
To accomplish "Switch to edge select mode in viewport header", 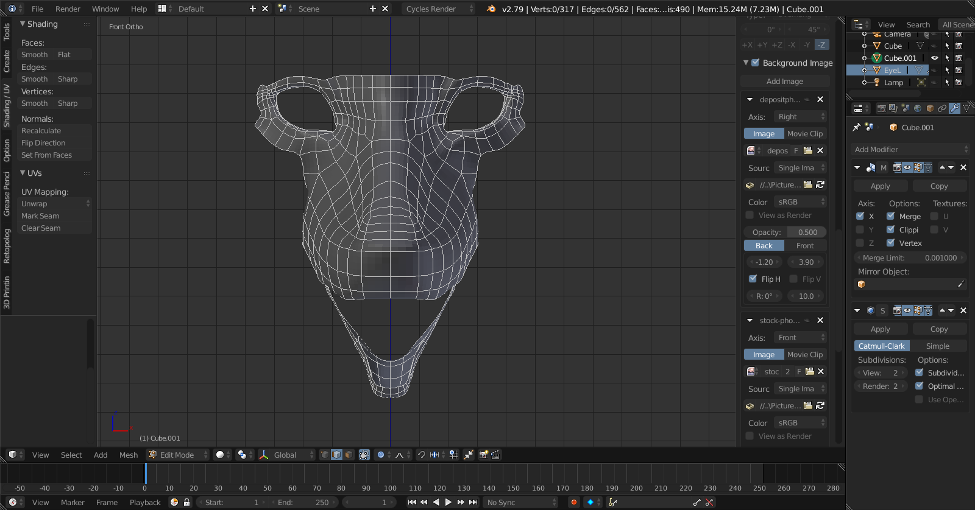I will 336,455.
